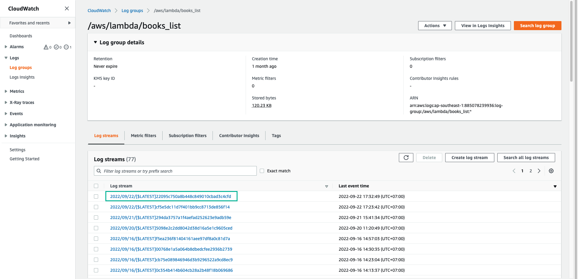Image resolution: width=578 pixels, height=279 pixels.
Task: Open log stream 294da3757a1f4aefad252623e9adb59e
Action: (x=171, y=218)
